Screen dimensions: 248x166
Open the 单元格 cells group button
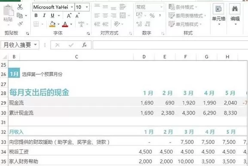(218, 15)
